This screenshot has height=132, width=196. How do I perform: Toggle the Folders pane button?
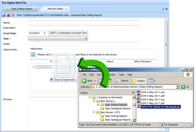[138, 81]
